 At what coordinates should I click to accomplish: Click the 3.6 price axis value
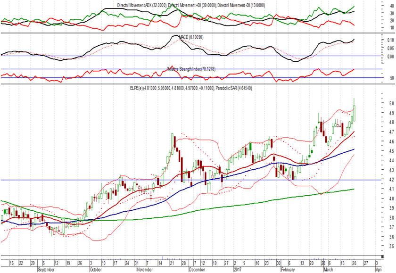click(391, 237)
